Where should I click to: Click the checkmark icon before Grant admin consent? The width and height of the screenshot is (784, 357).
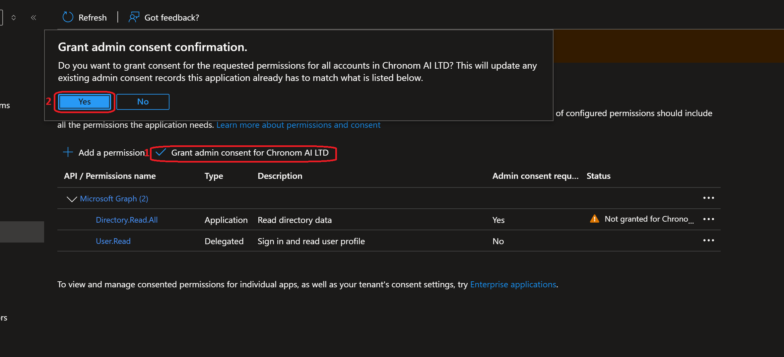coord(161,153)
